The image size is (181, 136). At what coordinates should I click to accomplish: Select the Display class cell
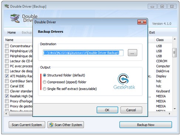pyautogui.click(x=161, y=76)
